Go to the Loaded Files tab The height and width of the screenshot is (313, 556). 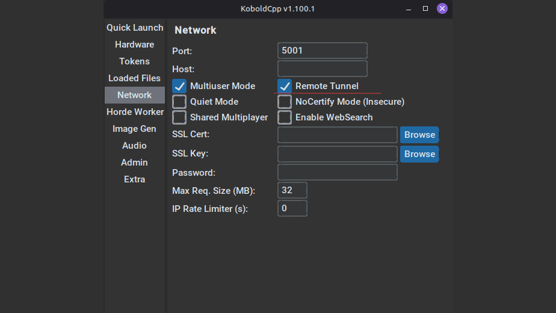135,78
